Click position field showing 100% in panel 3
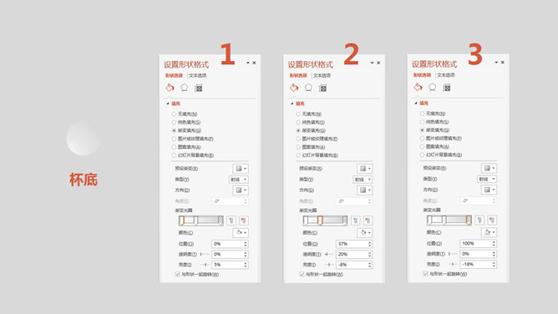Image resolution: width=558 pixels, height=314 pixels. pos(479,244)
